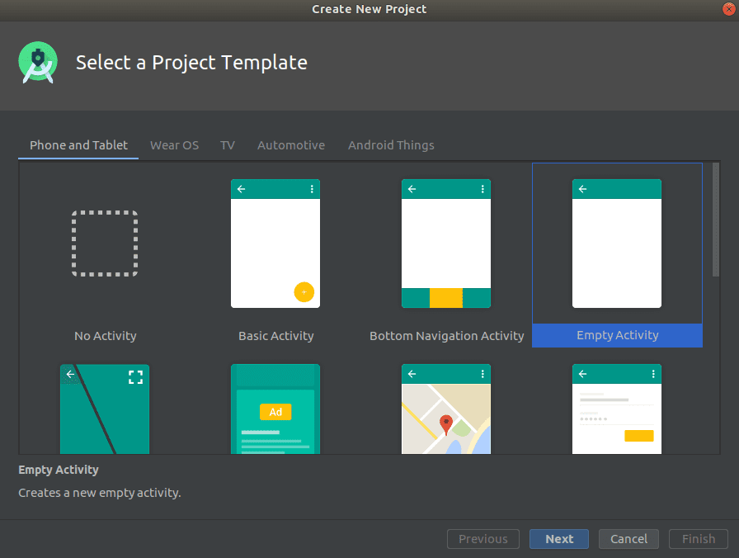Switch to the TV tab
The image size is (739, 558).
(227, 145)
